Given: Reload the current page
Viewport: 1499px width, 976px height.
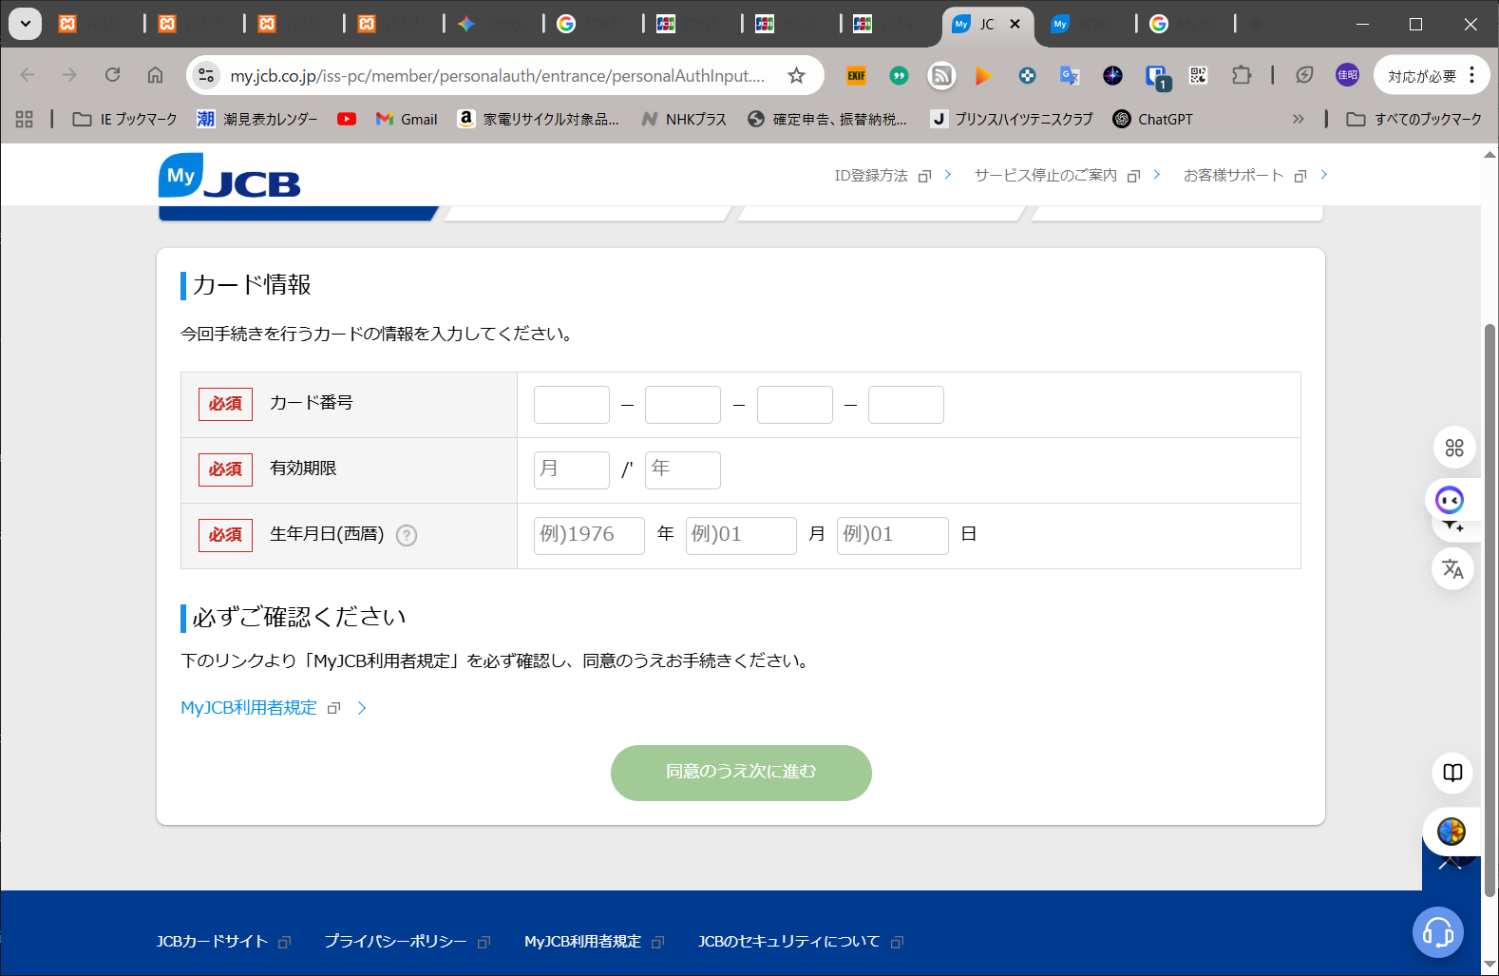Looking at the screenshot, I should point(112,75).
